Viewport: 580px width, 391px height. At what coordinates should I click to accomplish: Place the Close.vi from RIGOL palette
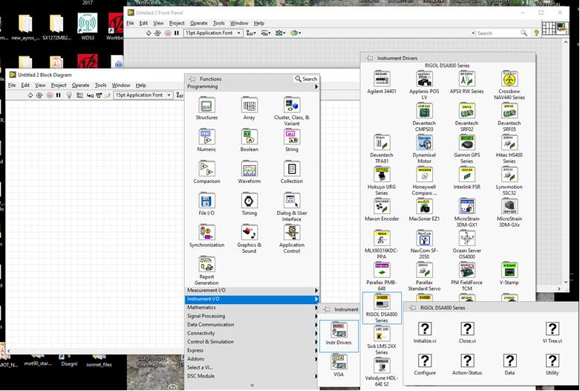(467, 329)
